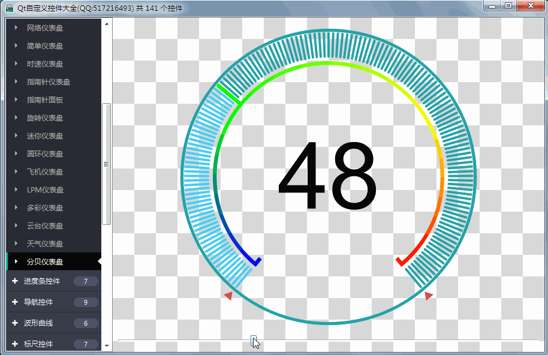Open the 简单仪表盘 widget

(x=45, y=46)
